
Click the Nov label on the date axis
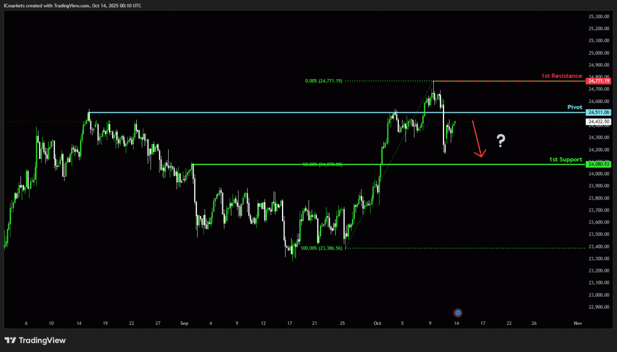click(577, 323)
